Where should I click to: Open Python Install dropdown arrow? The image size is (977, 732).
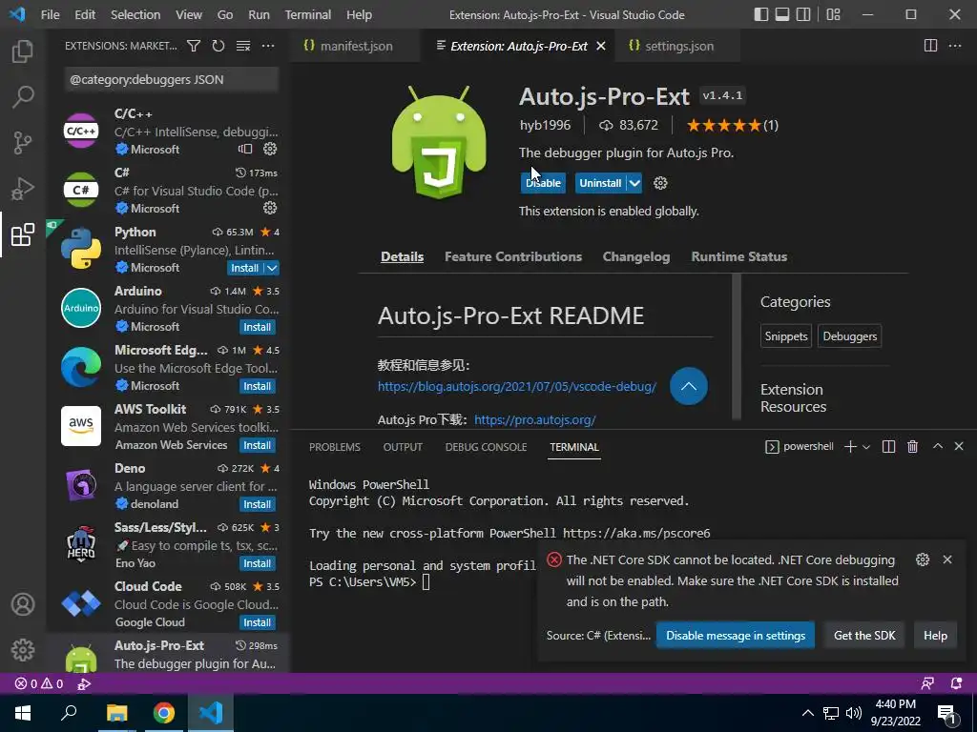pyautogui.click(x=272, y=268)
